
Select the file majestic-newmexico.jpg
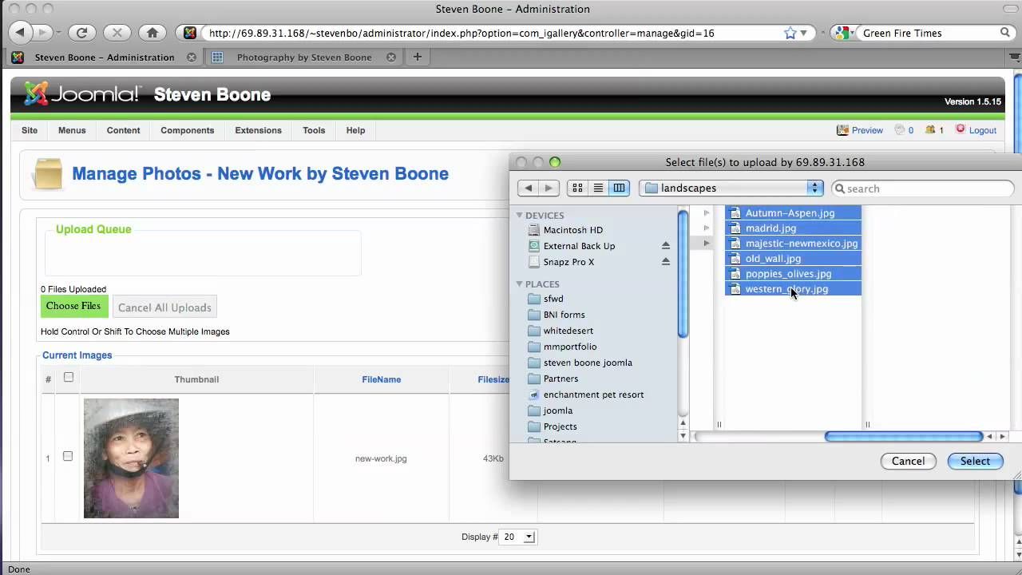793,244
